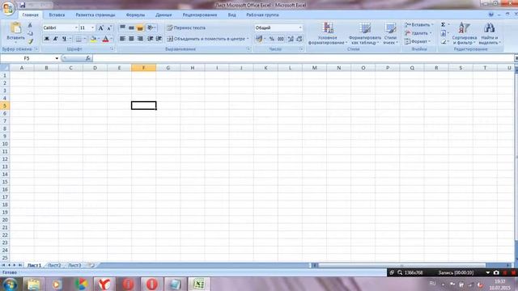Open Стили ячеек gallery

[x=390, y=33]
